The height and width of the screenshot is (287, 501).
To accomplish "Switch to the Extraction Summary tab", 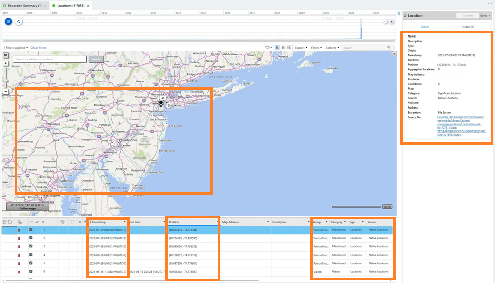I will (x=24, y=5).
